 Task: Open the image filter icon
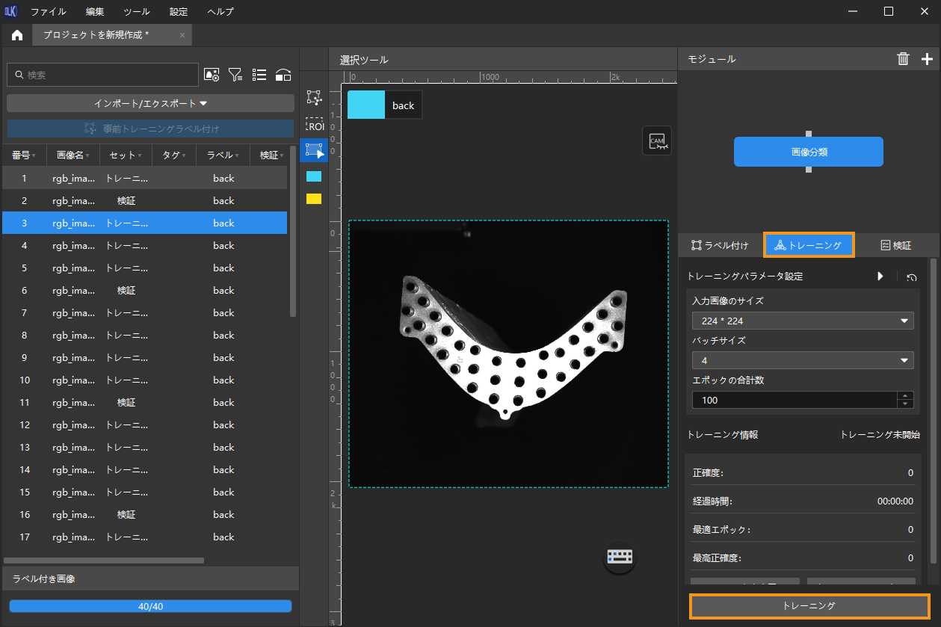pyautogui.click(x=235, y=75)
